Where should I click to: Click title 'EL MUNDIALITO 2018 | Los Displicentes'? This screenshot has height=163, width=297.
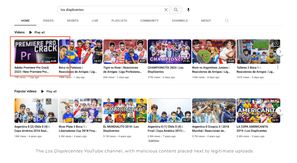pos(121,129)
